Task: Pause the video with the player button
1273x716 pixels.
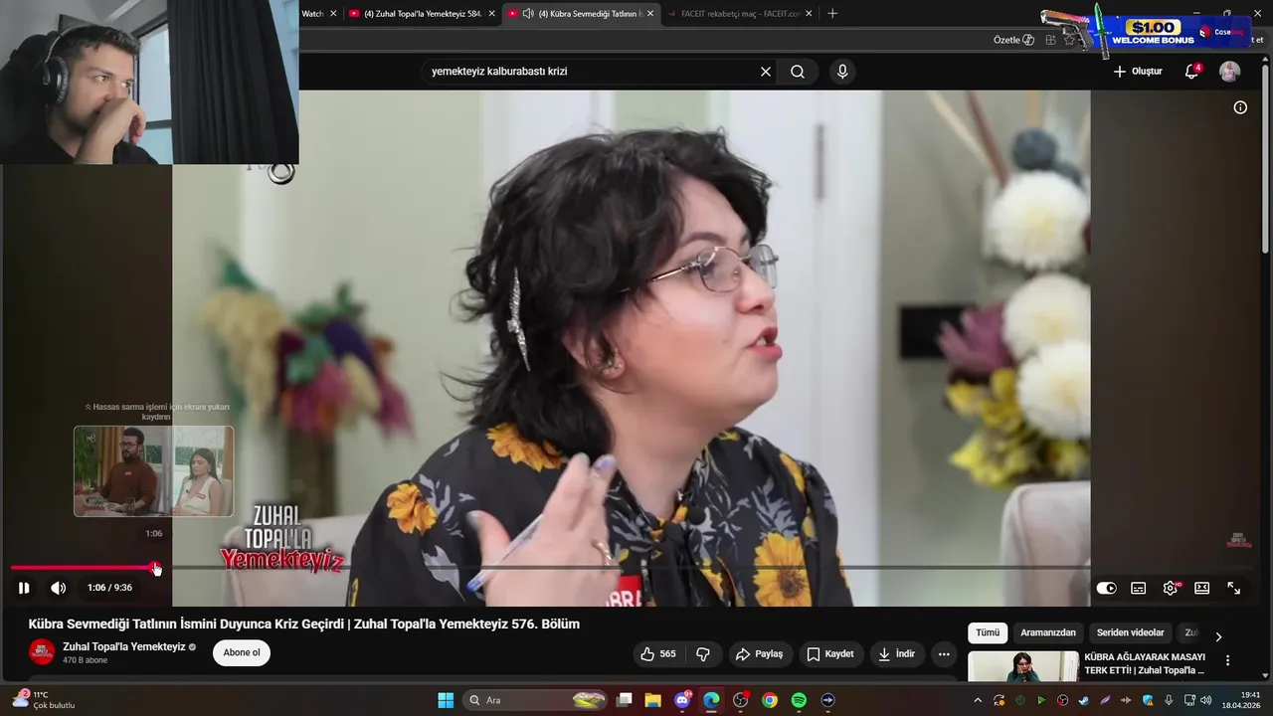Action: 24,588
